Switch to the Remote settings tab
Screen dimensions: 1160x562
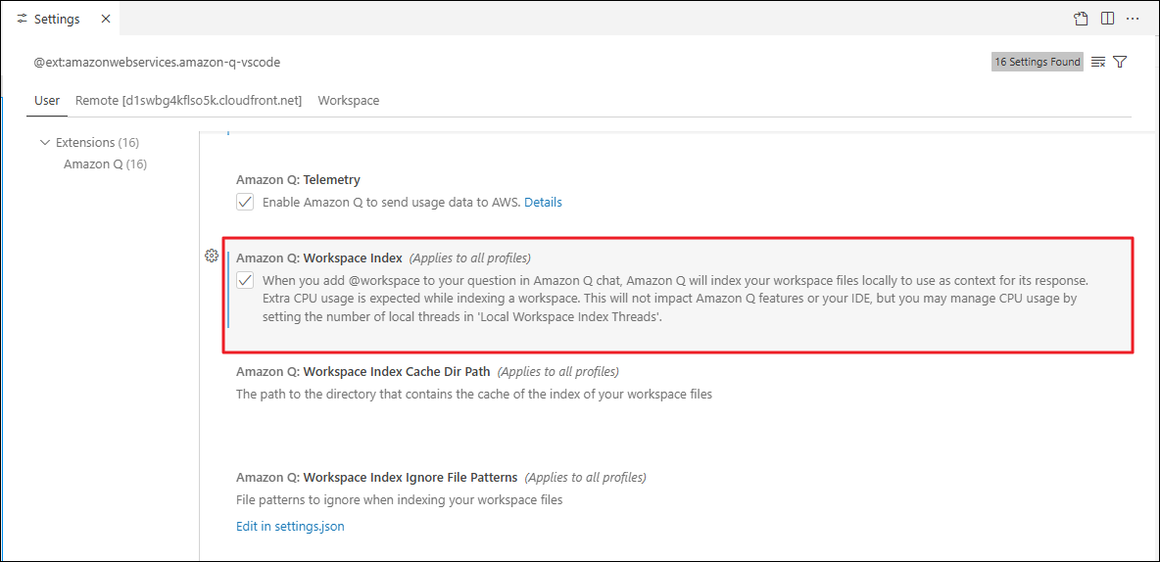click(x=188, y=101)
